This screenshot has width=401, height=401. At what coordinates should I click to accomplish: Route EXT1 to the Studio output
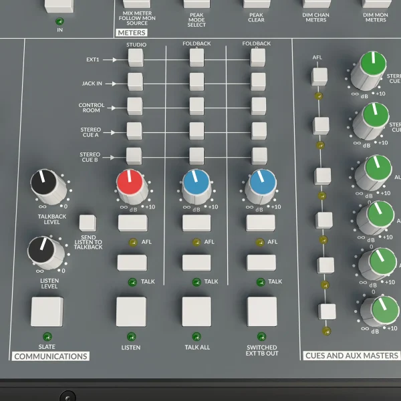136,57
